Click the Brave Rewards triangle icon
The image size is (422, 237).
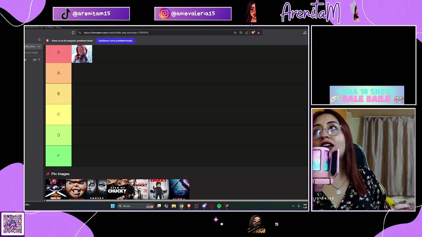258,33
